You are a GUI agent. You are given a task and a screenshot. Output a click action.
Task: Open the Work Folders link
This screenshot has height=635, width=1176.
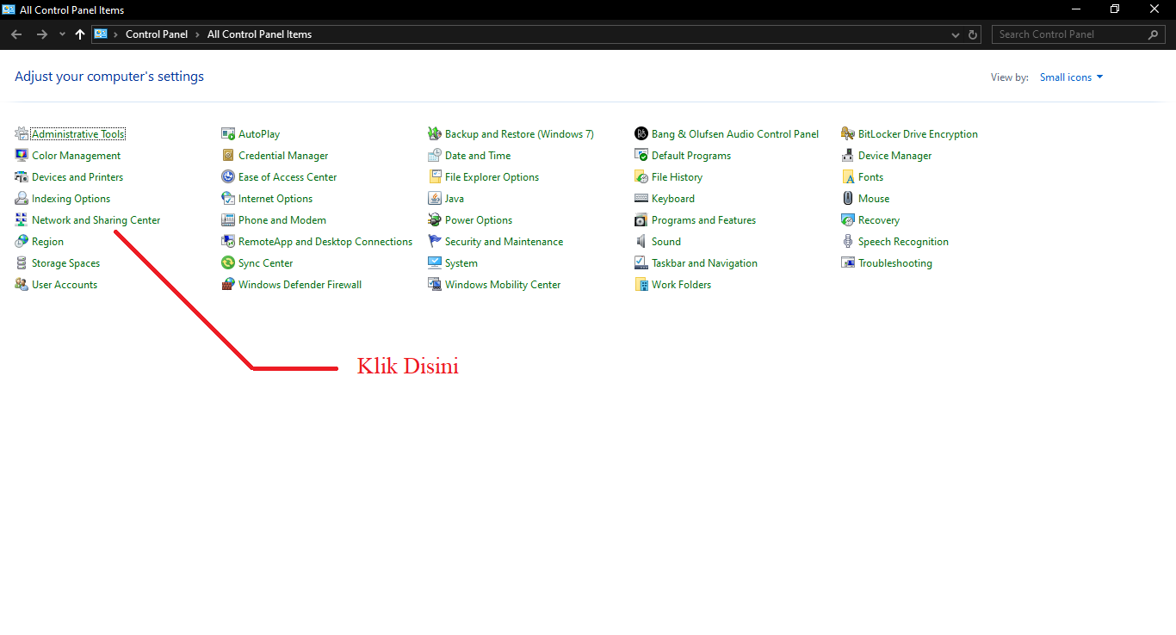coord(681,285)
